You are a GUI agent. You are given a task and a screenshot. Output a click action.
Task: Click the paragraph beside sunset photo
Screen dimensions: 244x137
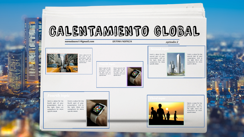tap(194, 108)
